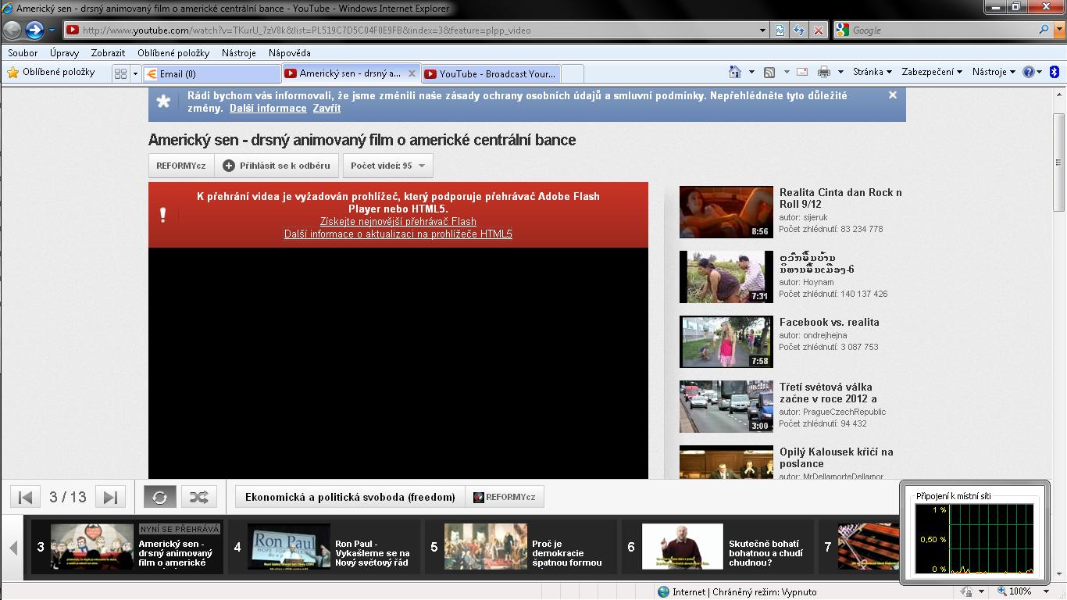Open the Soubor menu
Screen dimensions: 1067x600
pos(23,53)
